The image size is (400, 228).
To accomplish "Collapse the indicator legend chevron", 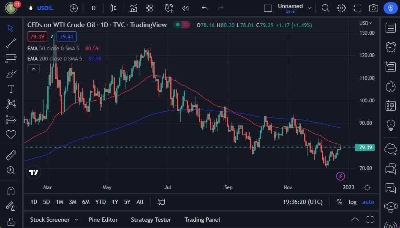I will coord(33,69).
